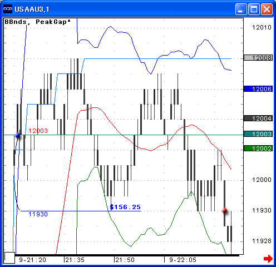Click the 12000 price scale value
This screenshot has width=276, height=267.
(262, 180)
